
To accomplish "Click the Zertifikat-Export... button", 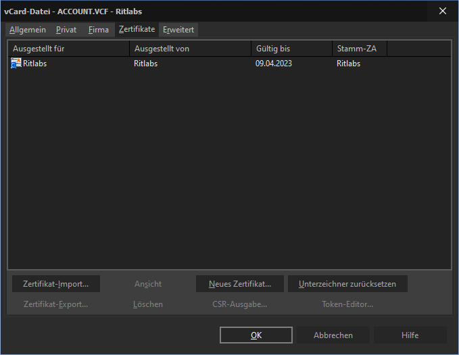I will click(56, 304).
